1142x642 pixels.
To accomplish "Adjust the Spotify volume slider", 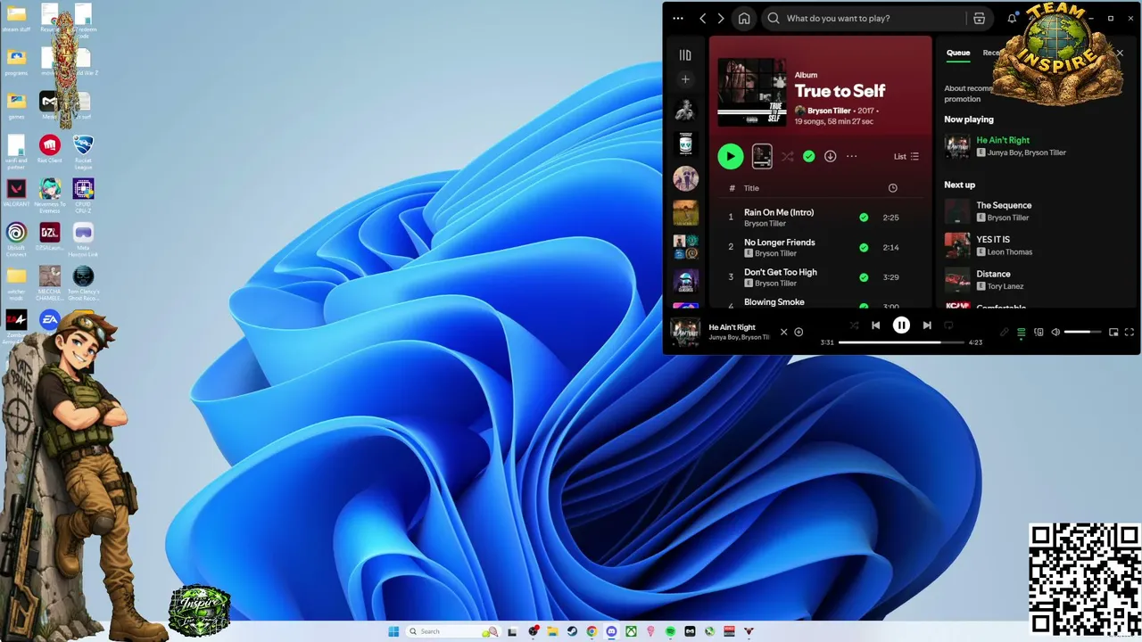I will [x=1083, y=332].
